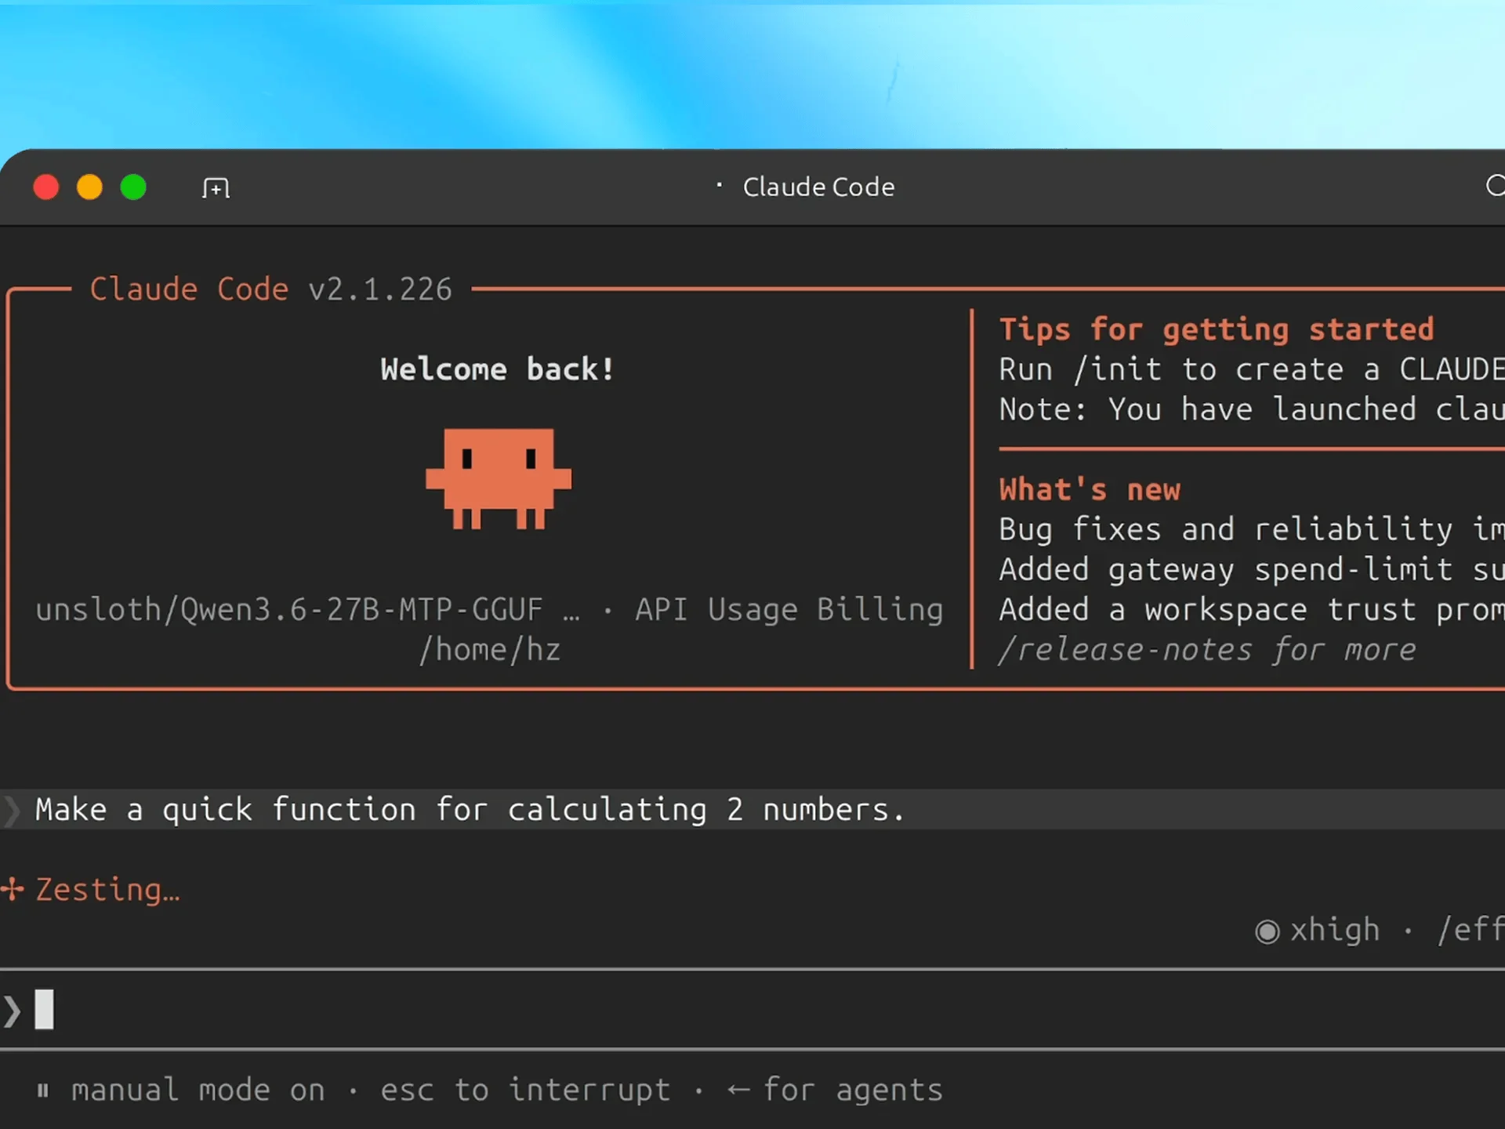Click the new tab icon in the title bar
The height and width of the screenshot is (1129, 1505).
[x=216, y=188]
